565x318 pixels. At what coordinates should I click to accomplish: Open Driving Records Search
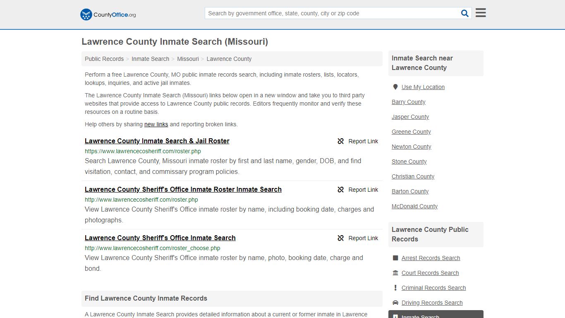pyautogui.click(x=432, y=303)
